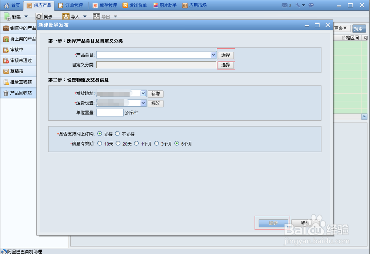This screenshot has height=254, width=370.
Task: Click the 阿里巴巴商机助理 status bar icon
Action: pos(4,251)
